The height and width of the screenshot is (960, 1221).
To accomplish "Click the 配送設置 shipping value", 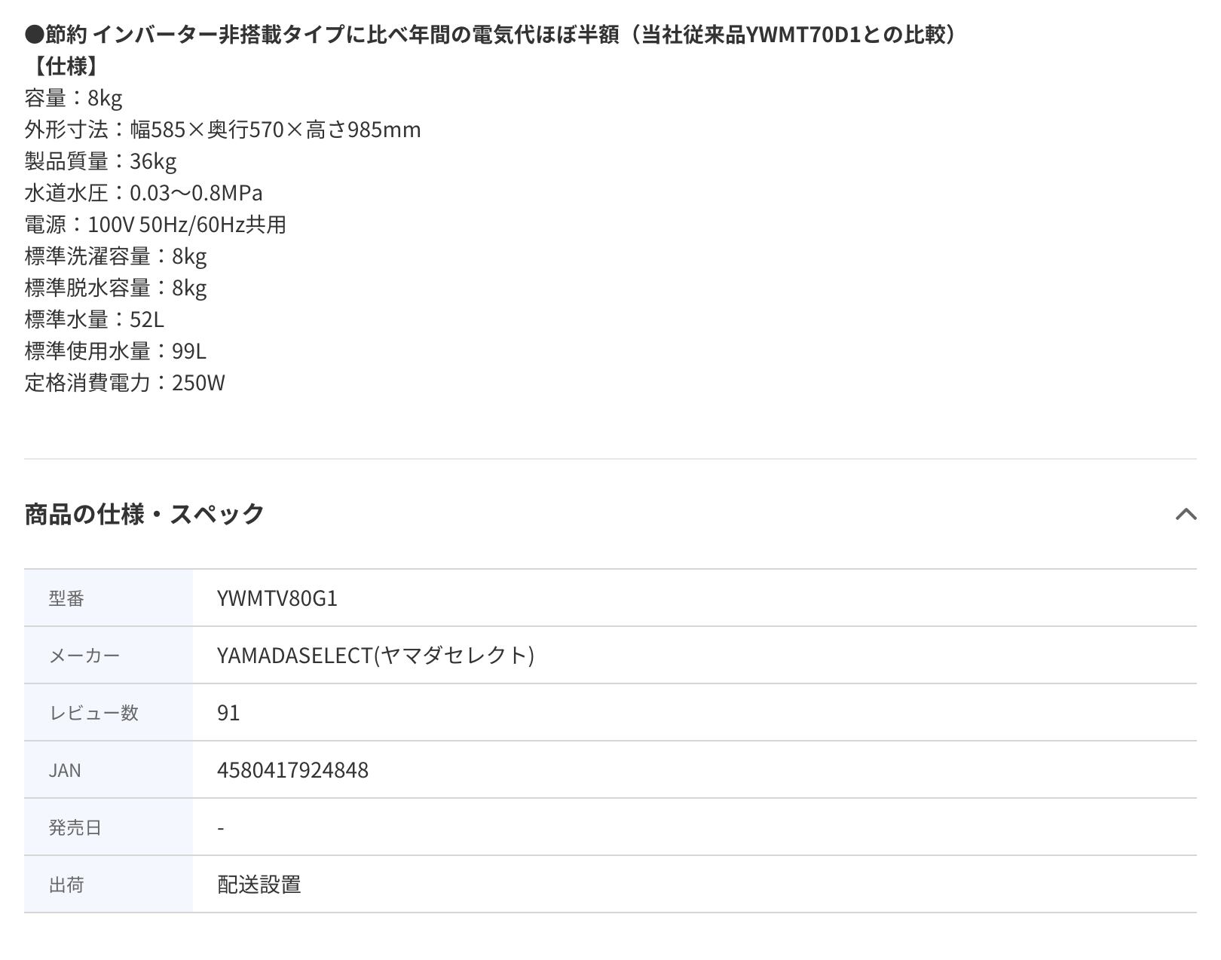I will click(x=259, y=885).
